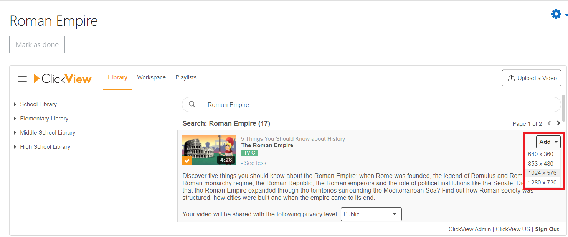The height and width of the screenshot is (237, 568).
Task: Open The Roman Empire video thumbnail
Action: 209,150
